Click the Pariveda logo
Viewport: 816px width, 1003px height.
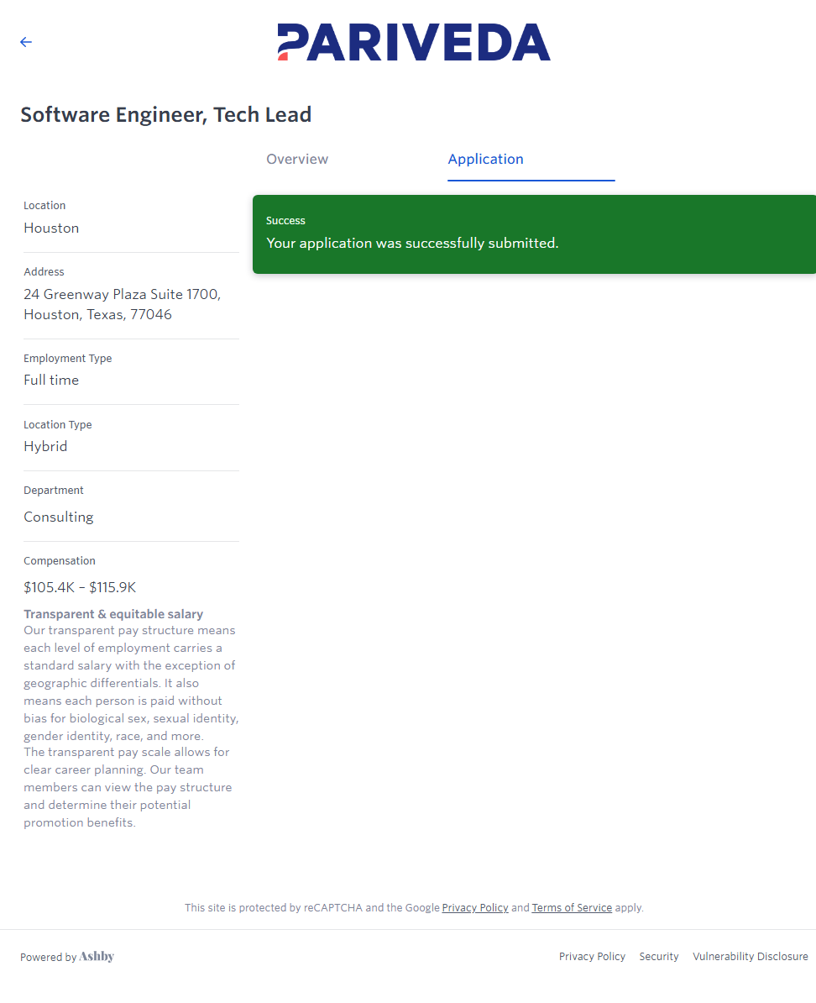pyautogui.click(x=414, y=42)
